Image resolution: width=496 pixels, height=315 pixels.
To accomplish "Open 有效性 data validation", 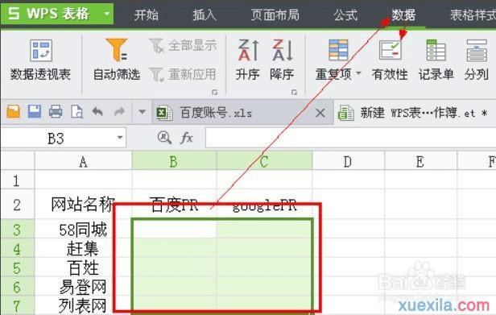I will pyautogui.click(x=390, y=60).
